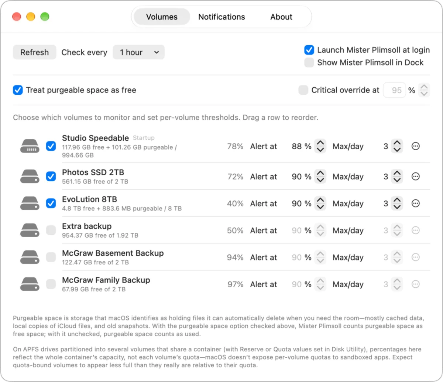Select the Photos SSD 2TB volume name

point(93,172)
